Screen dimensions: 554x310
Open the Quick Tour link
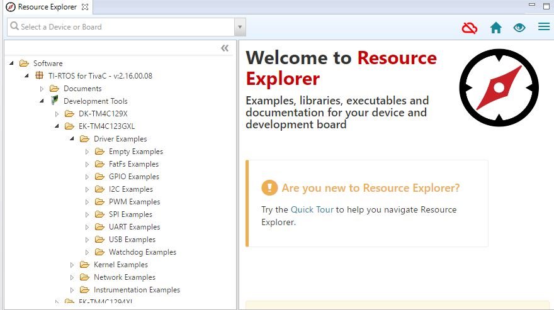pos(312,209)
